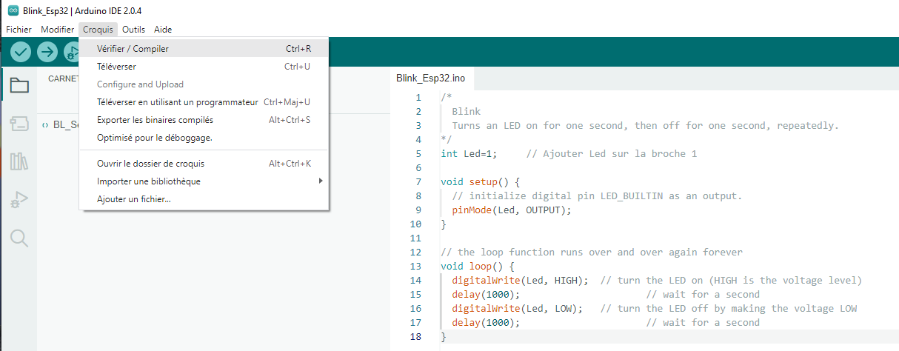Viewport: 899px width, 351px height.
Task: Open the Library Manager books icon
Action: click(19, 161)
